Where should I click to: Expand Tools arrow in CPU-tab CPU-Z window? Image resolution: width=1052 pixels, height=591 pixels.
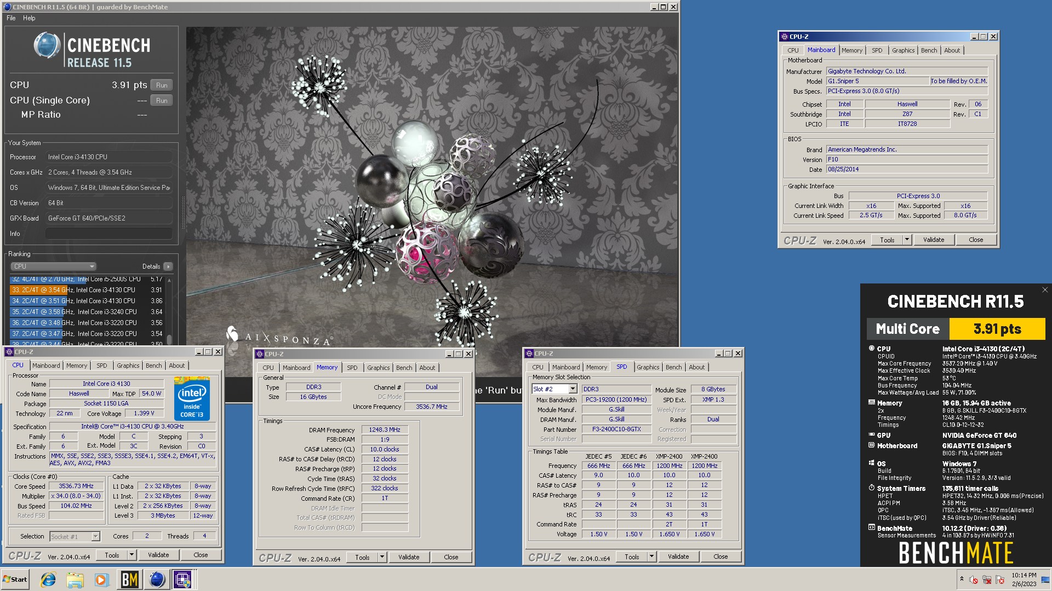[x=131, y=555]
